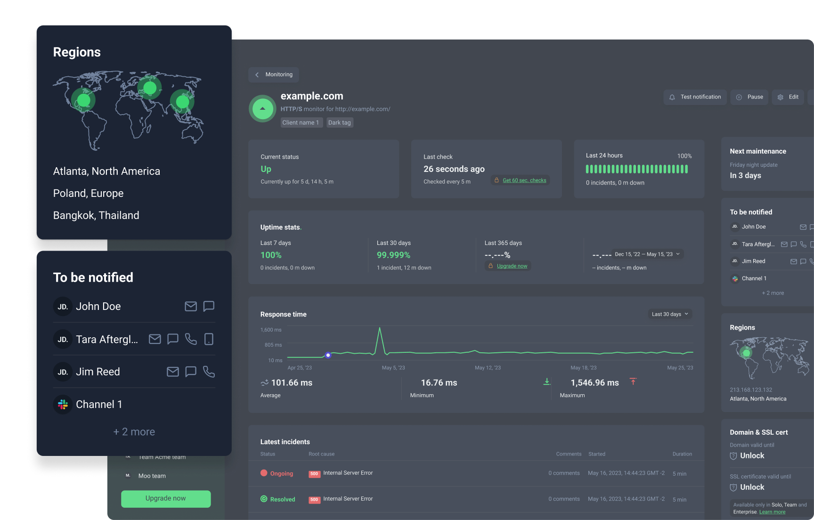Screen dimensions: 814x520
Task: Click the email icon for Jim Reed
Action: pyautogui.click(x=173, y=372)
